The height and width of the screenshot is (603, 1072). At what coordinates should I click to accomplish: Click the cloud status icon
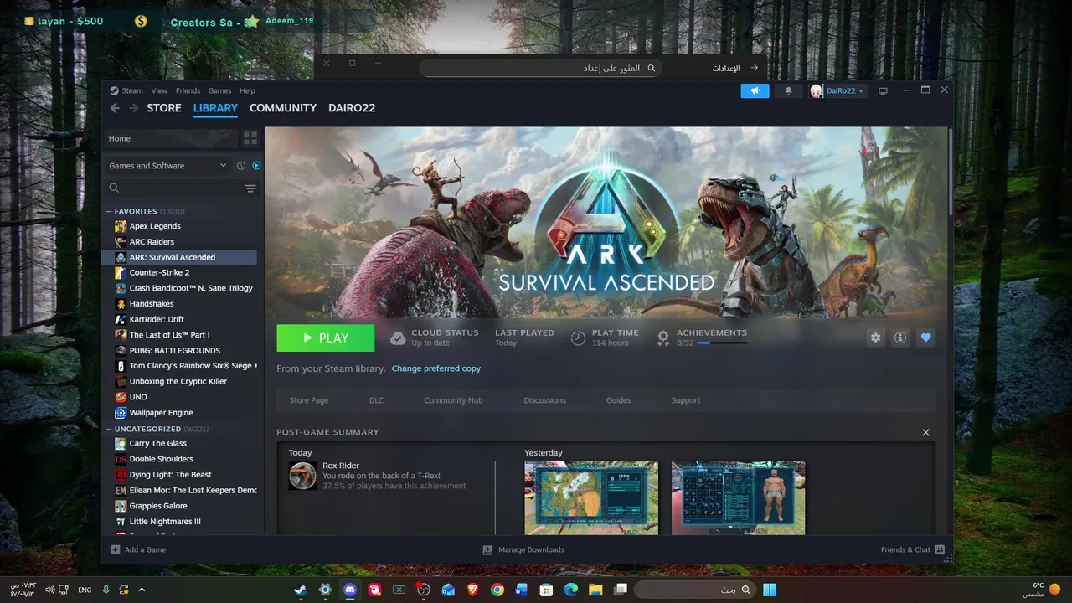pos(398,338)
